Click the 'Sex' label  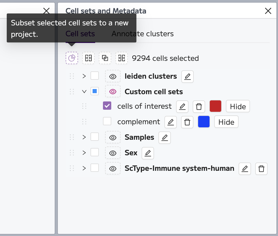click(x=131, y=153)
